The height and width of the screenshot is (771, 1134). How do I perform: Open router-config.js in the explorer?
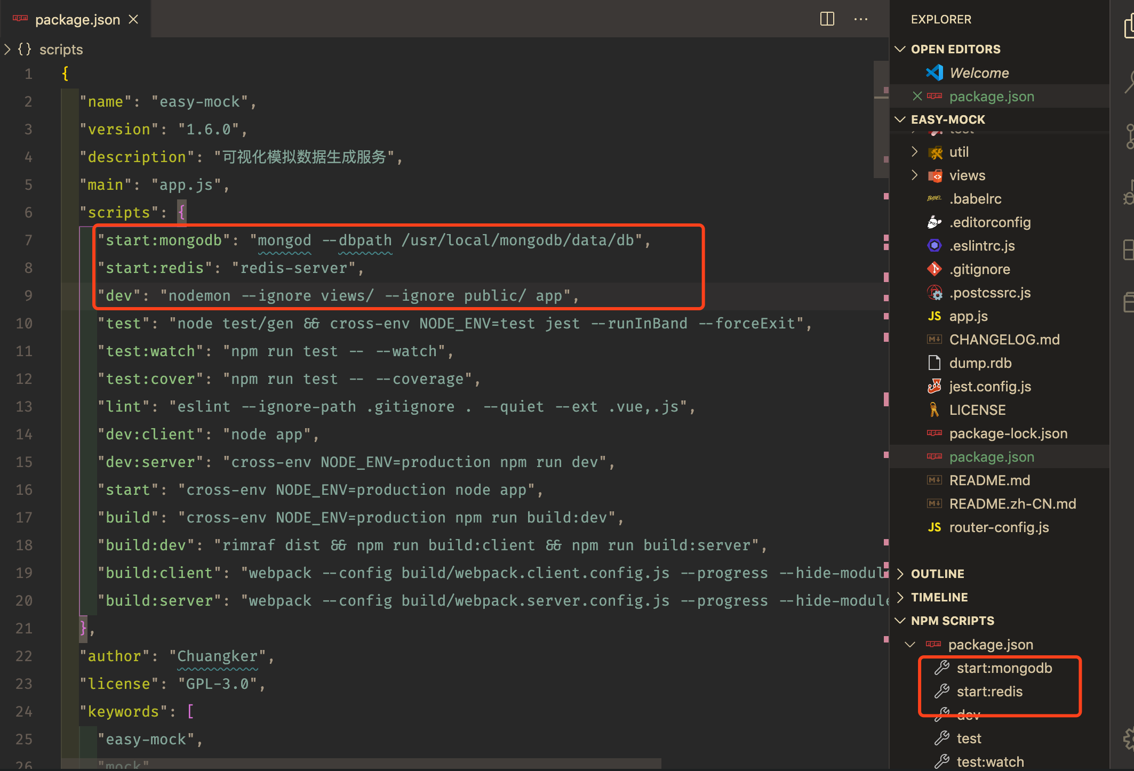[999, 527]
